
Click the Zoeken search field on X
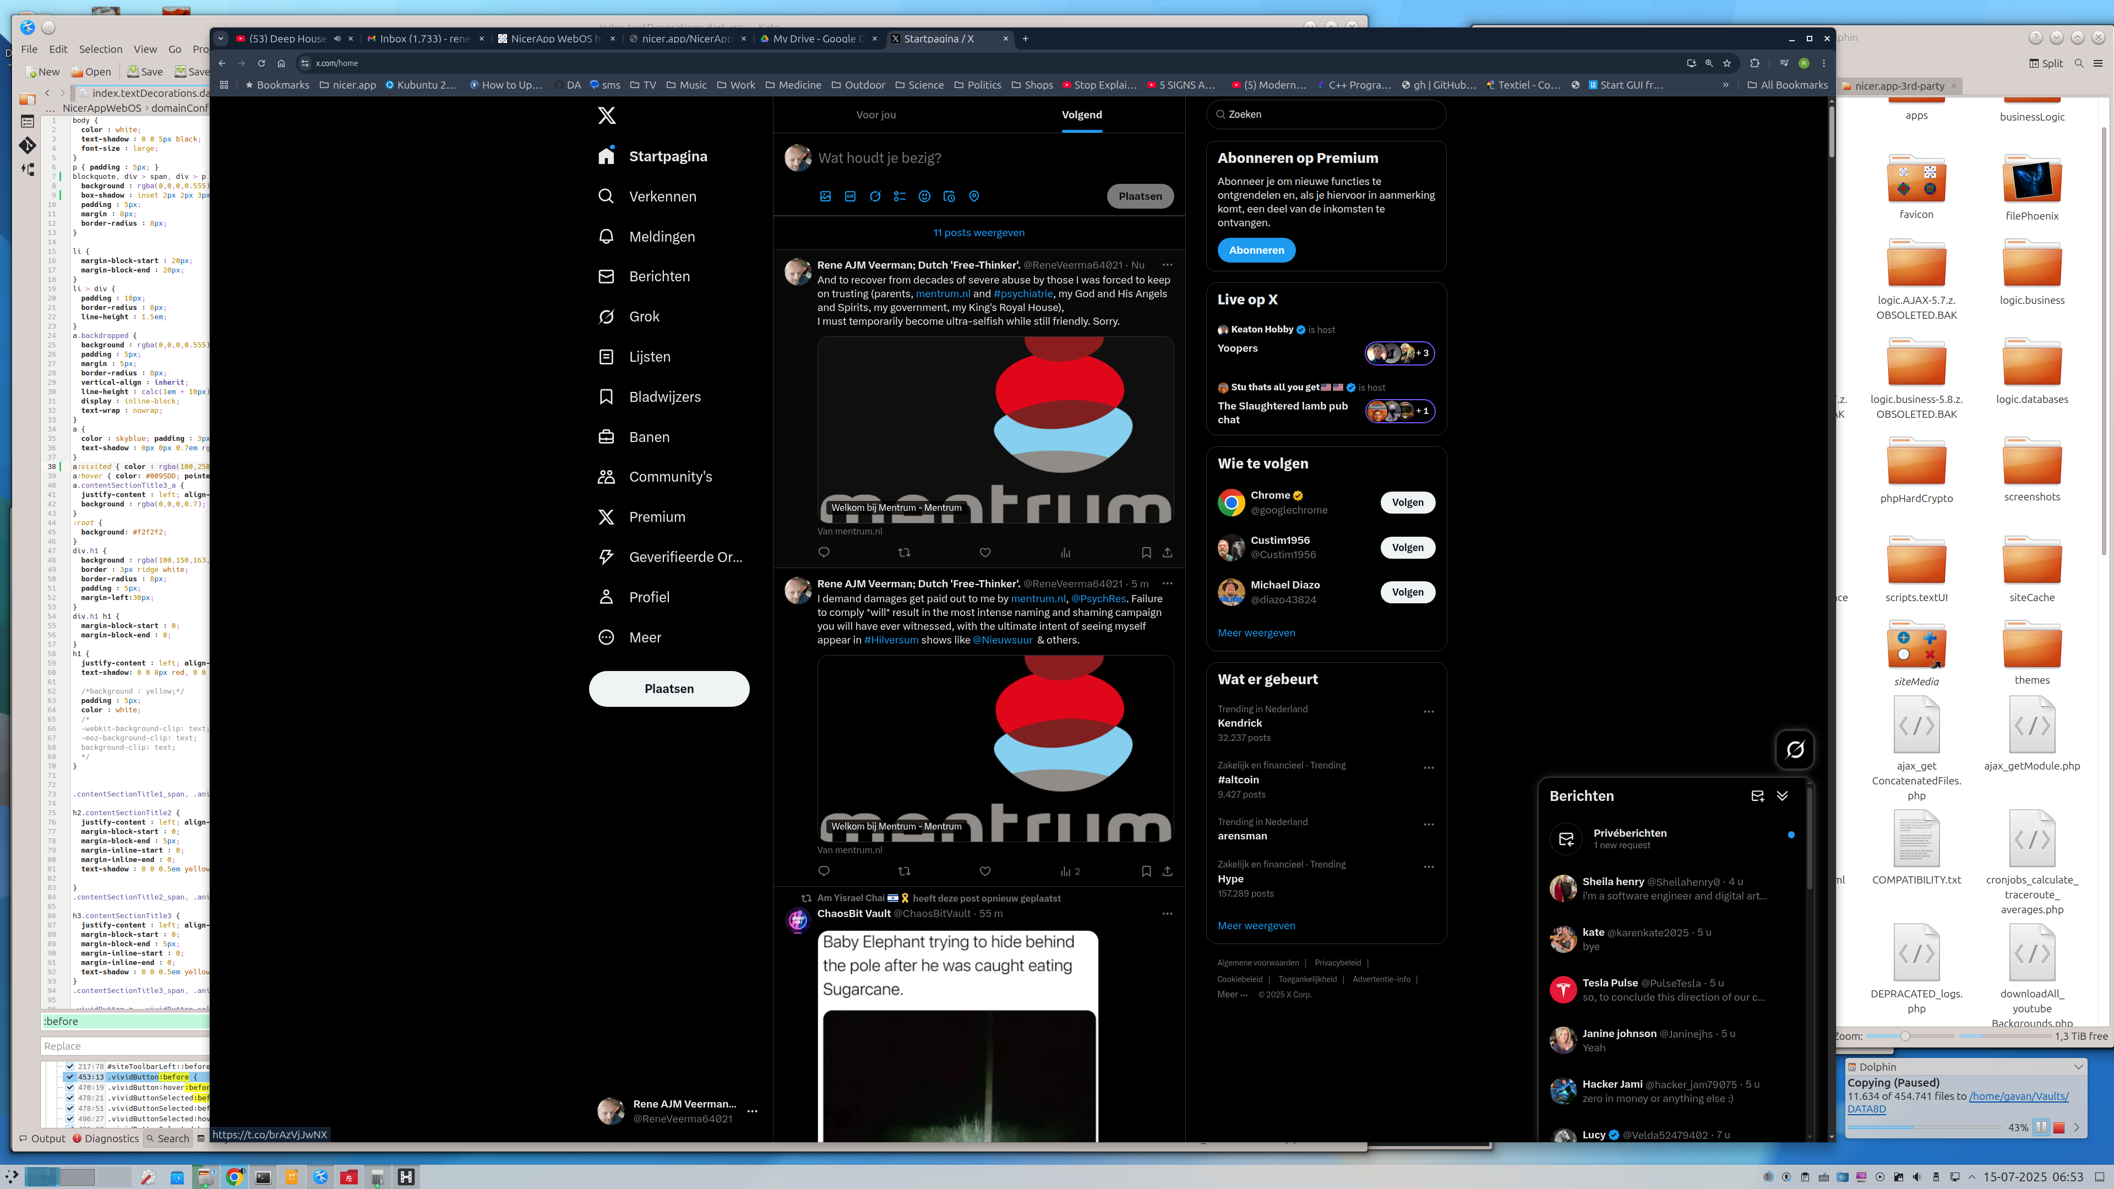pos(1326,115)
